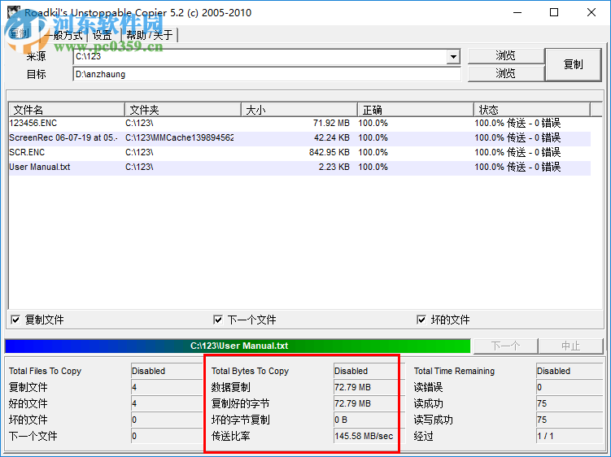Select the SCR.ENC file row
The width and height of the screenshot is (611, 457).
click(299, 152)
